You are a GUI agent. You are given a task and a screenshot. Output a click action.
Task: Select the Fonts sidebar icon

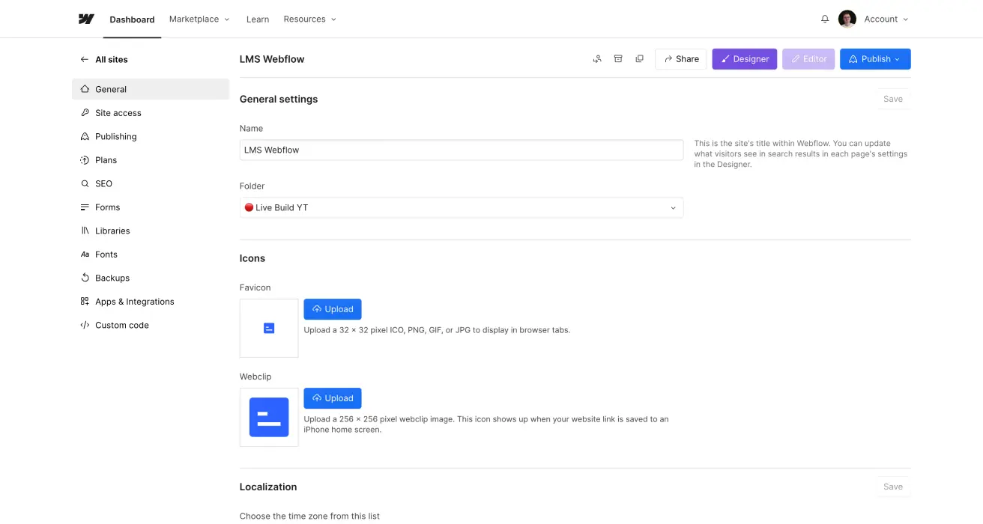point(84,254)
